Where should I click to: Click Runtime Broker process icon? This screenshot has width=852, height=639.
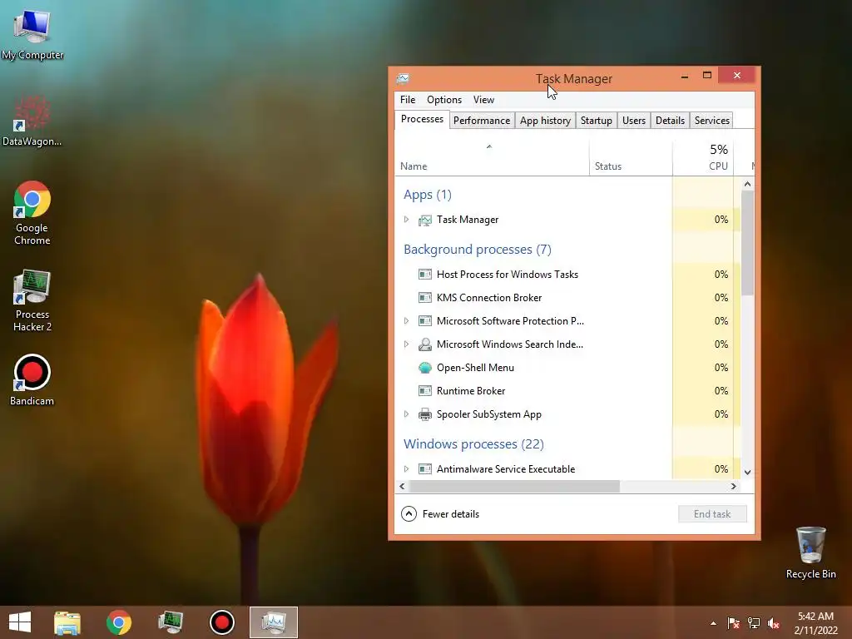425,391
